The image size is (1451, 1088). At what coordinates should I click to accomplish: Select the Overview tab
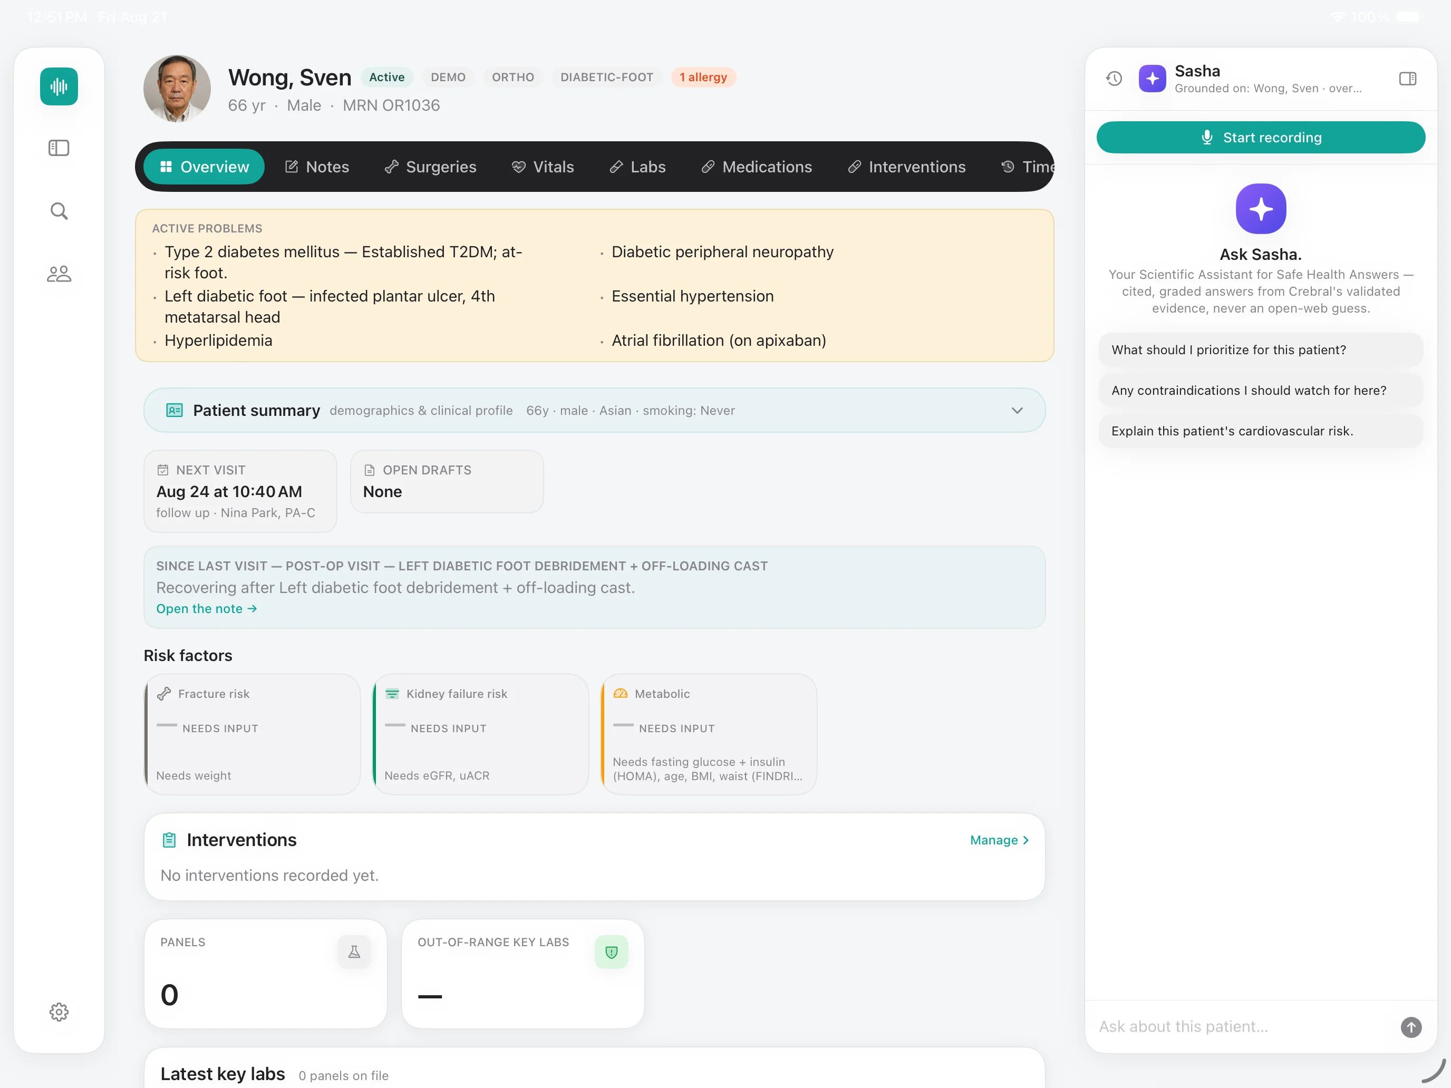204,167
